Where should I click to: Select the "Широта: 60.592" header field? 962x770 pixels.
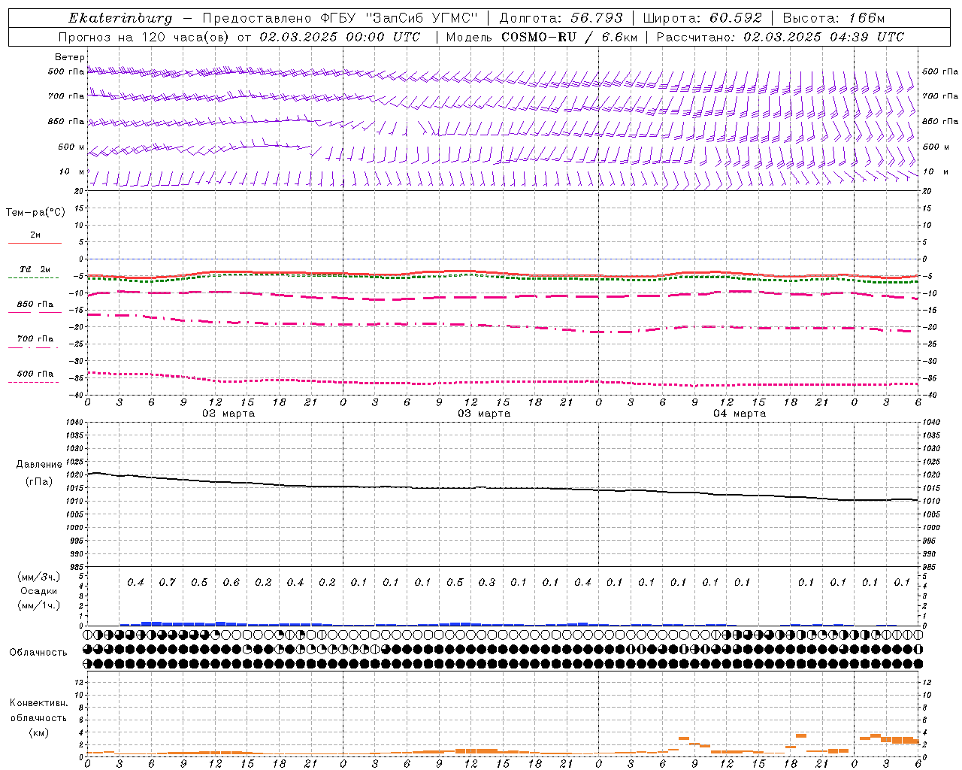[x=702, y=18]
